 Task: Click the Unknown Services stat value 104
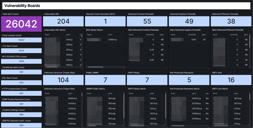tap(63, 80)
